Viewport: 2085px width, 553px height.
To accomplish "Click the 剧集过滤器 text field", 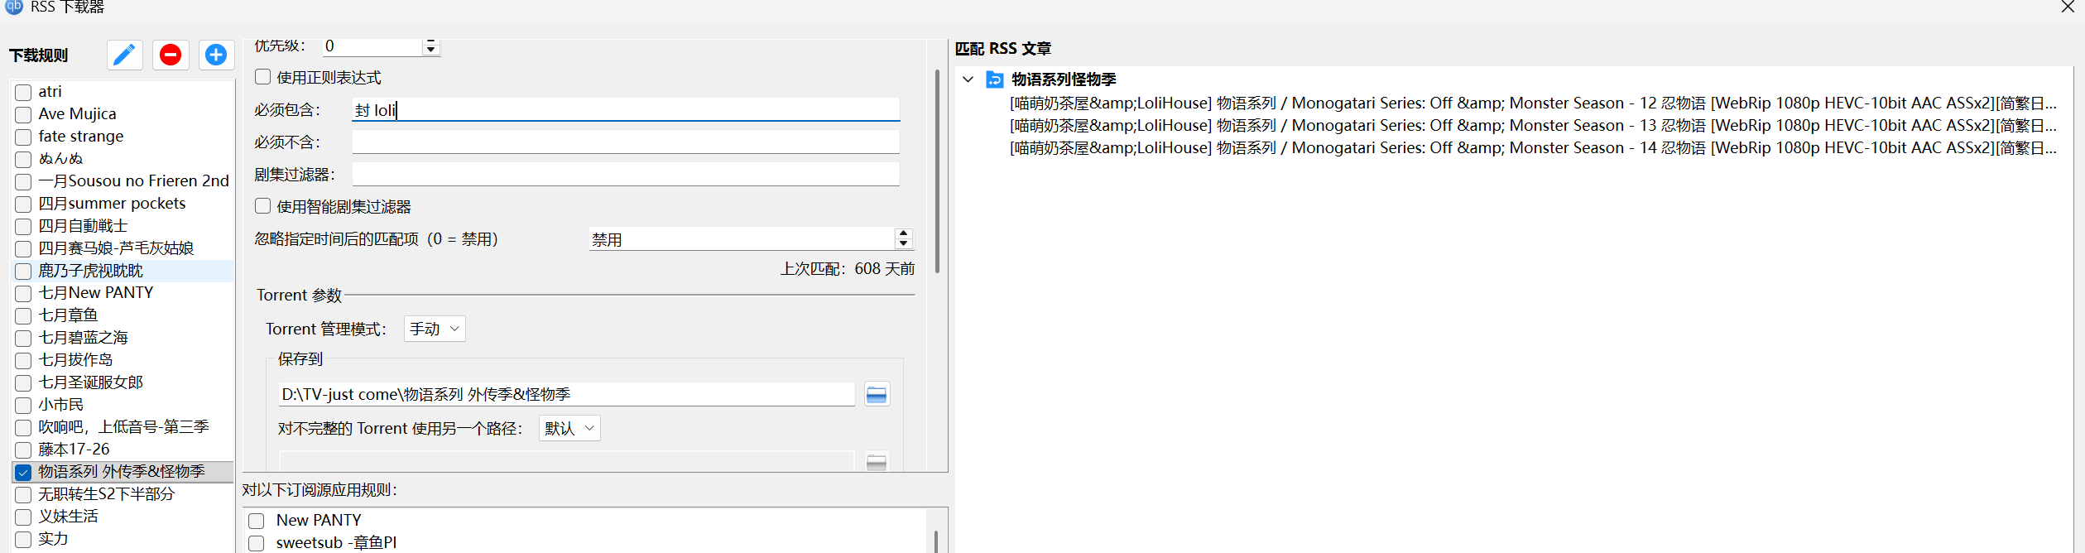I will (x=626, y=175).
